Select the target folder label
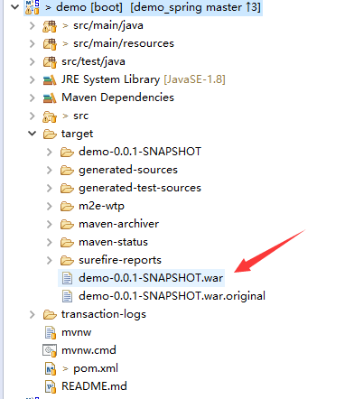Screen dimensions: 354x399 (77, 134)
